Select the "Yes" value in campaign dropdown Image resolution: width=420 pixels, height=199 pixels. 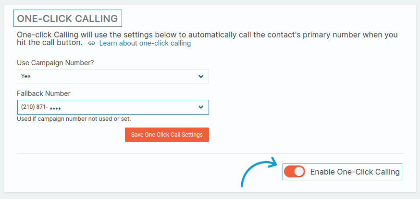point(26,76)
